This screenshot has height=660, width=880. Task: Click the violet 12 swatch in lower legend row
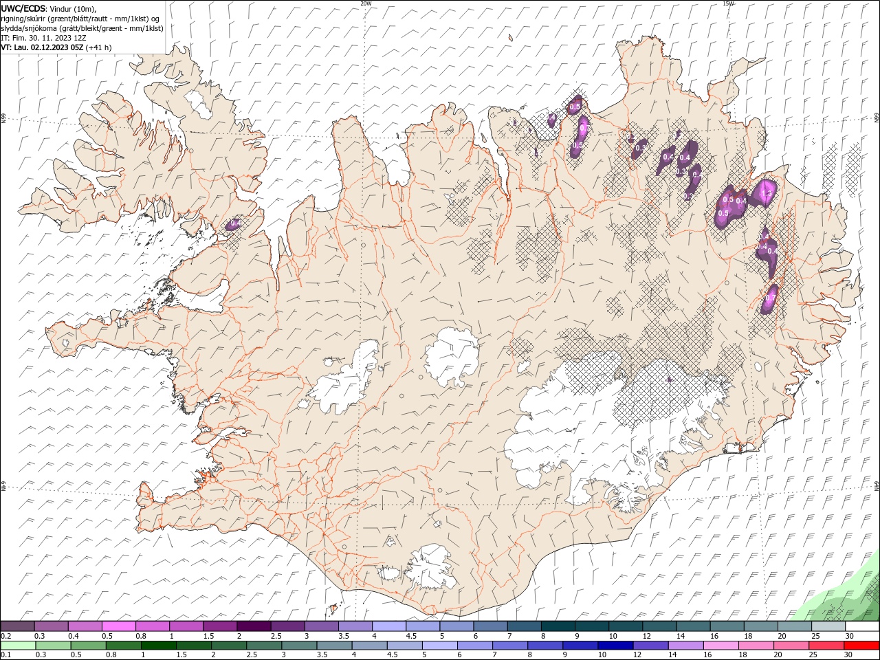tap(650, 646)
